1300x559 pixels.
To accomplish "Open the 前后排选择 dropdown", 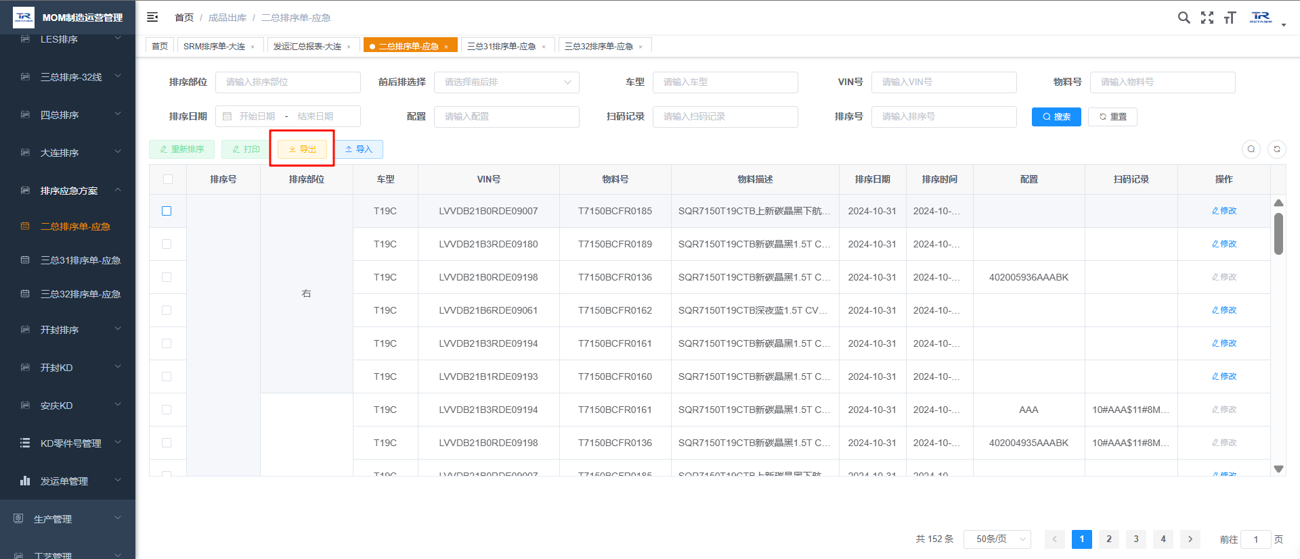I will [x=506, y=82].
